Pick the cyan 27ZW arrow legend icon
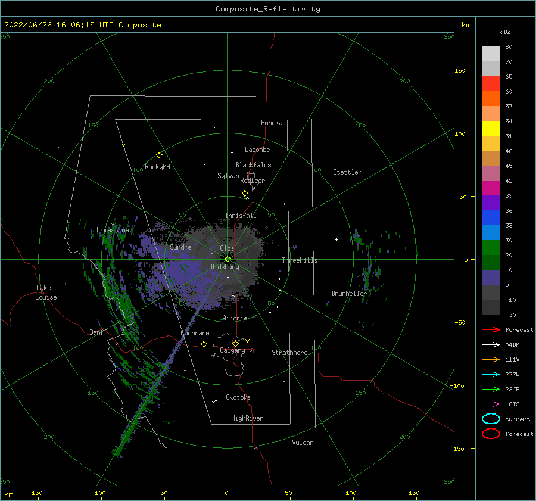The height and width of the screenshot is (501, 536). tap(491, 374)
